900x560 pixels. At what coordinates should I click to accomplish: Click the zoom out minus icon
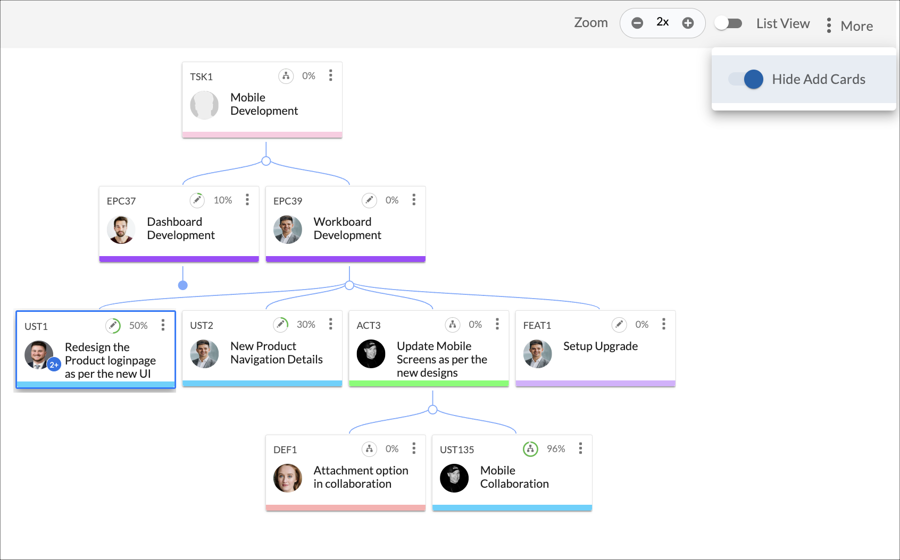tap(637, 23)
